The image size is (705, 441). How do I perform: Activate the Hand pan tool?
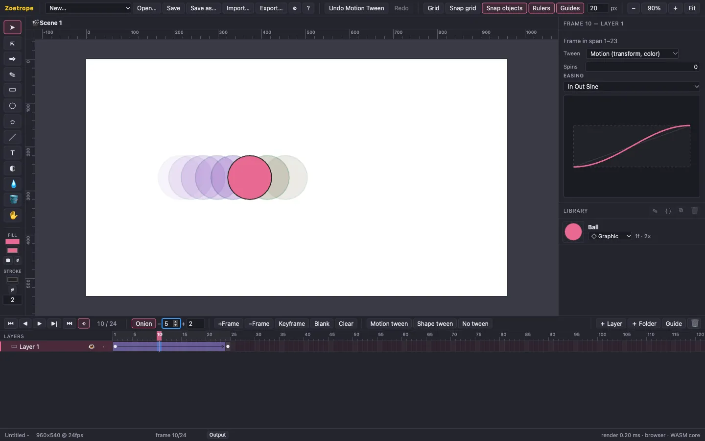(12, 215)
